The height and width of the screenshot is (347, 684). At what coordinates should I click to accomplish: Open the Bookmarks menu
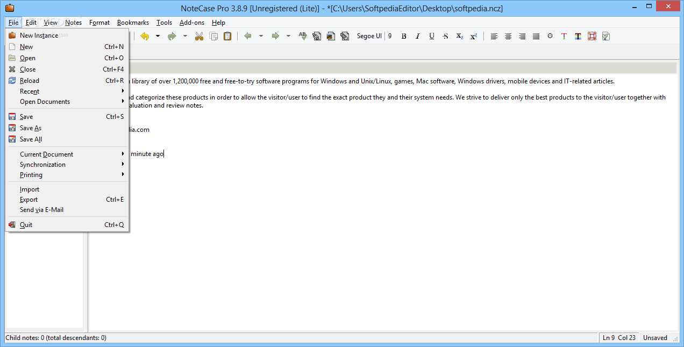pos(133,23)
